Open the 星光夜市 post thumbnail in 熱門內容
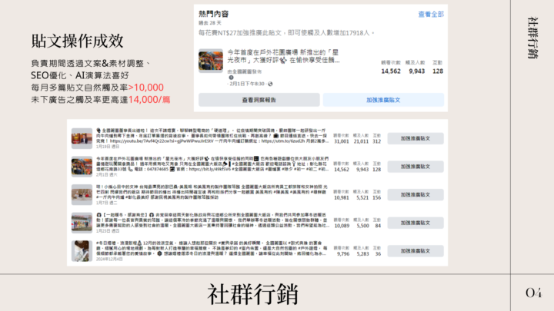 click(210, 60)
